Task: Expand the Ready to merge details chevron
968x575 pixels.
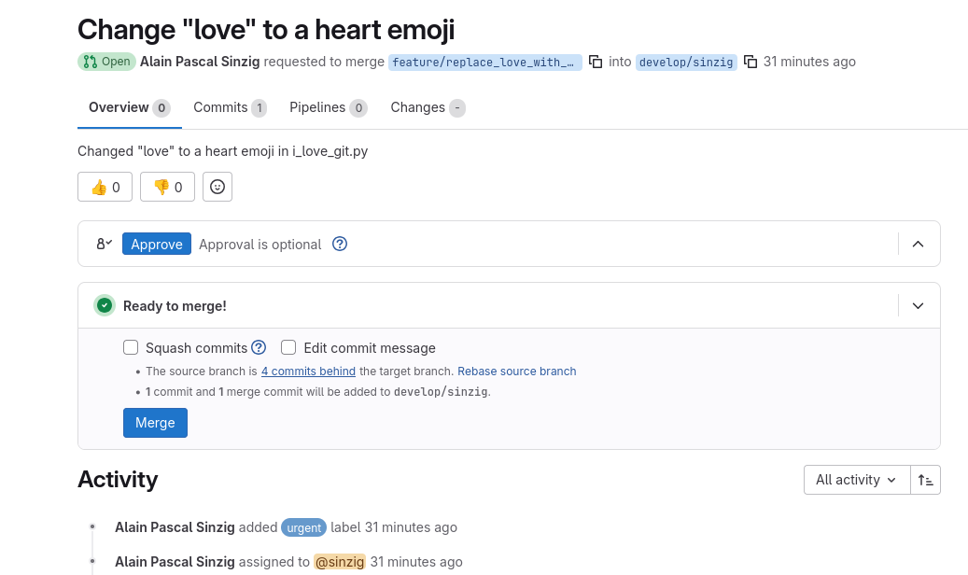Action: [x=918, y=305]
